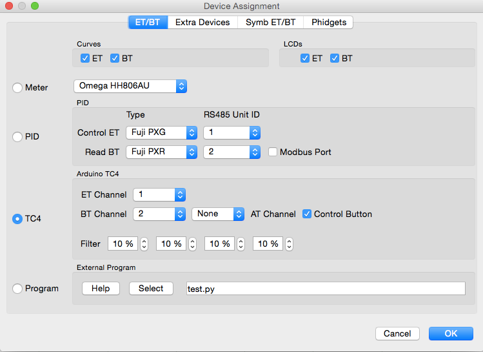Screen dimensions: 483x352
Task: Select the TC4 radio button
Action: coord(17,219)
